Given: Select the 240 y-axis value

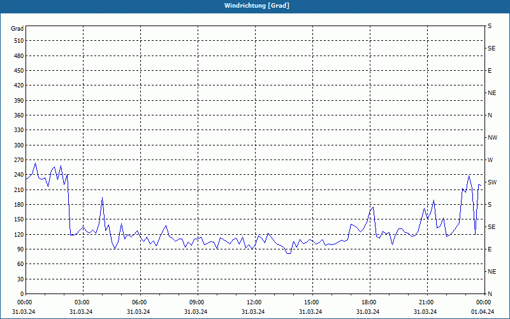Looking at the screenshot, I should click(x=19, y=175).
